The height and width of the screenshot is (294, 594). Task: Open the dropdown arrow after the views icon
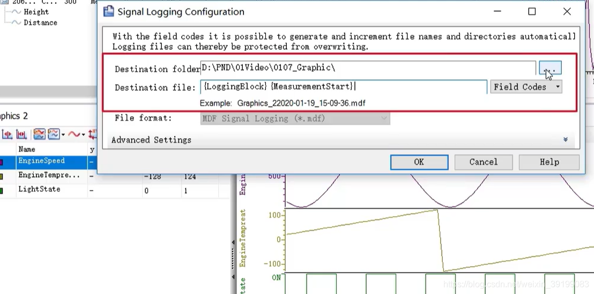tap(63, 134)
